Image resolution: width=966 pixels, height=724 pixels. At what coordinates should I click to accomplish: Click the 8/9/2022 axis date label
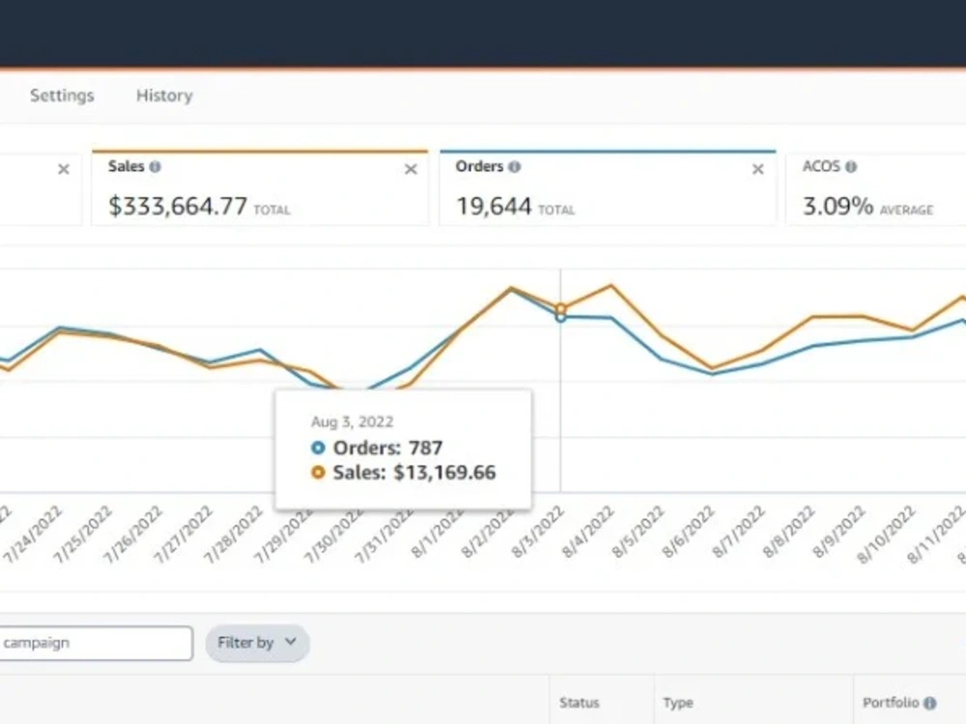tap(839, 531)
